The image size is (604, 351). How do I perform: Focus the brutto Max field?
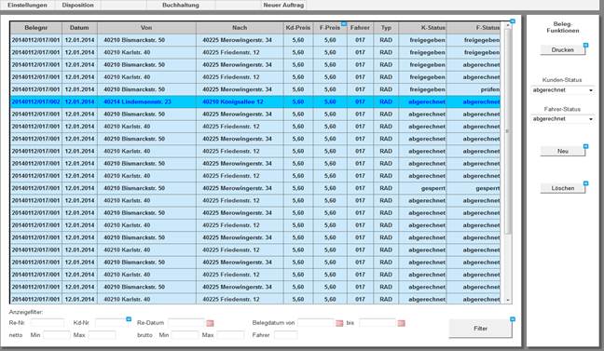coord(230,335)
